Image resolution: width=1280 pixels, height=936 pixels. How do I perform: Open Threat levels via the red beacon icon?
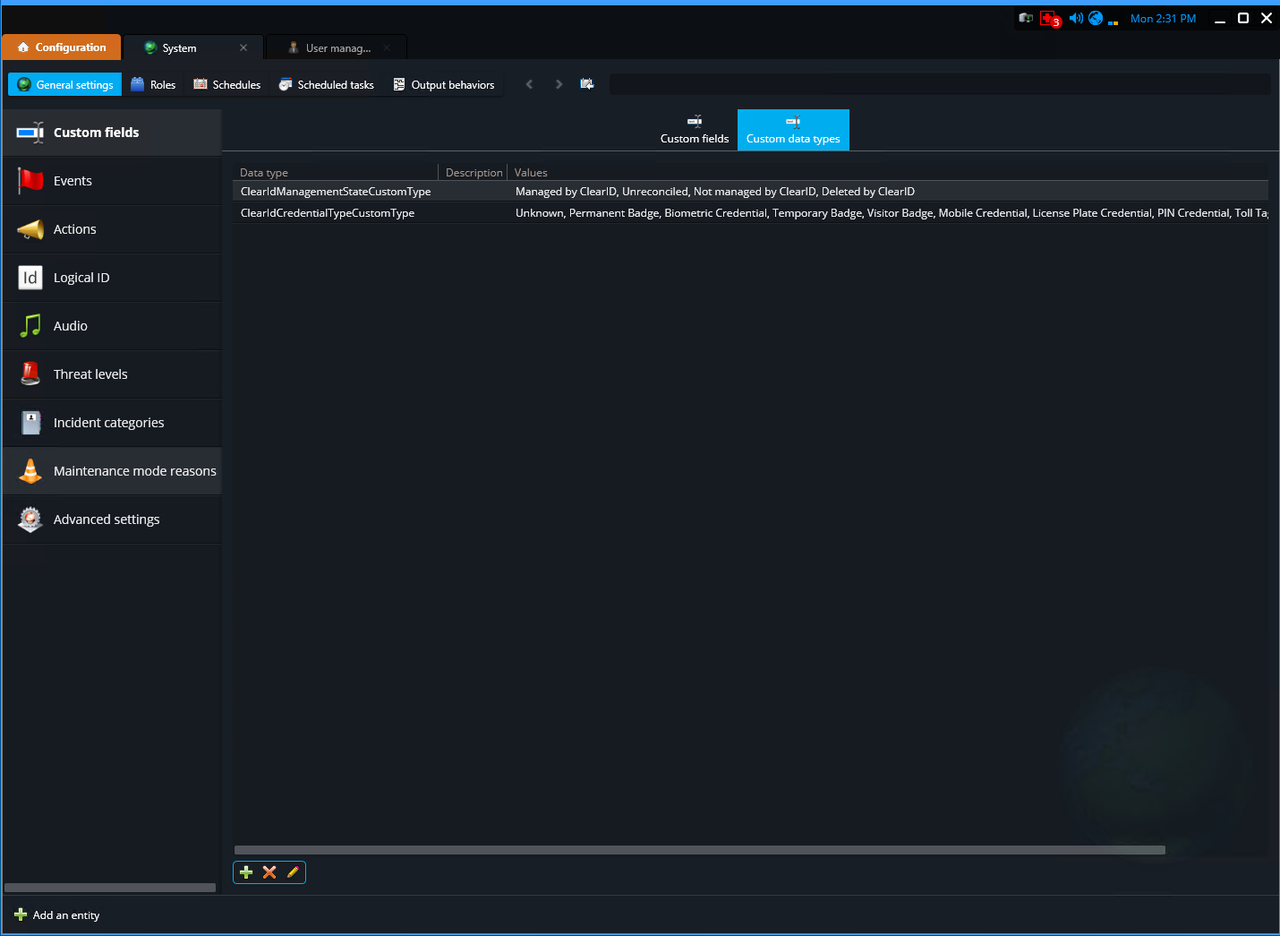30,374
